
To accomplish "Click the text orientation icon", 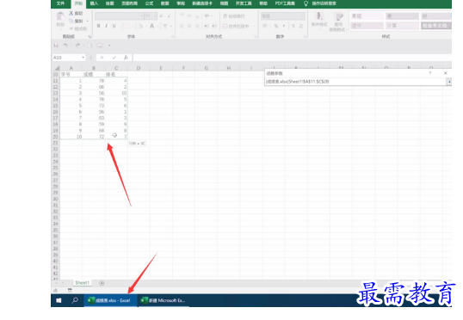I will (x=207, y=16).
